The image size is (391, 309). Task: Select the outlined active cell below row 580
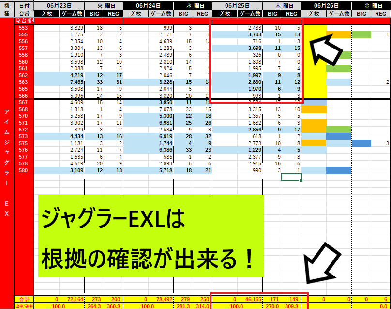291,177
